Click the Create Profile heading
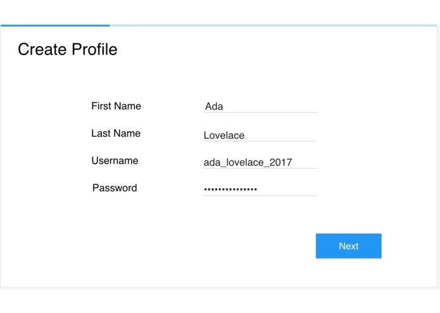 [68, 49]
